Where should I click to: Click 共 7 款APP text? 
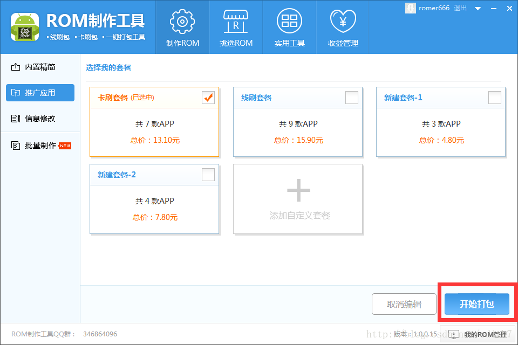(x=155, y=124)
